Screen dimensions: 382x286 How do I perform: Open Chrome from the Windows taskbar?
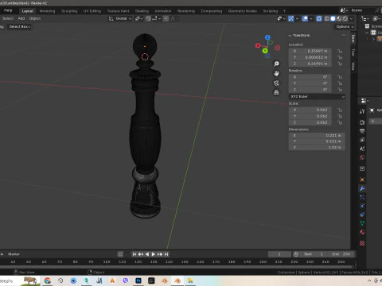point(48,280)
